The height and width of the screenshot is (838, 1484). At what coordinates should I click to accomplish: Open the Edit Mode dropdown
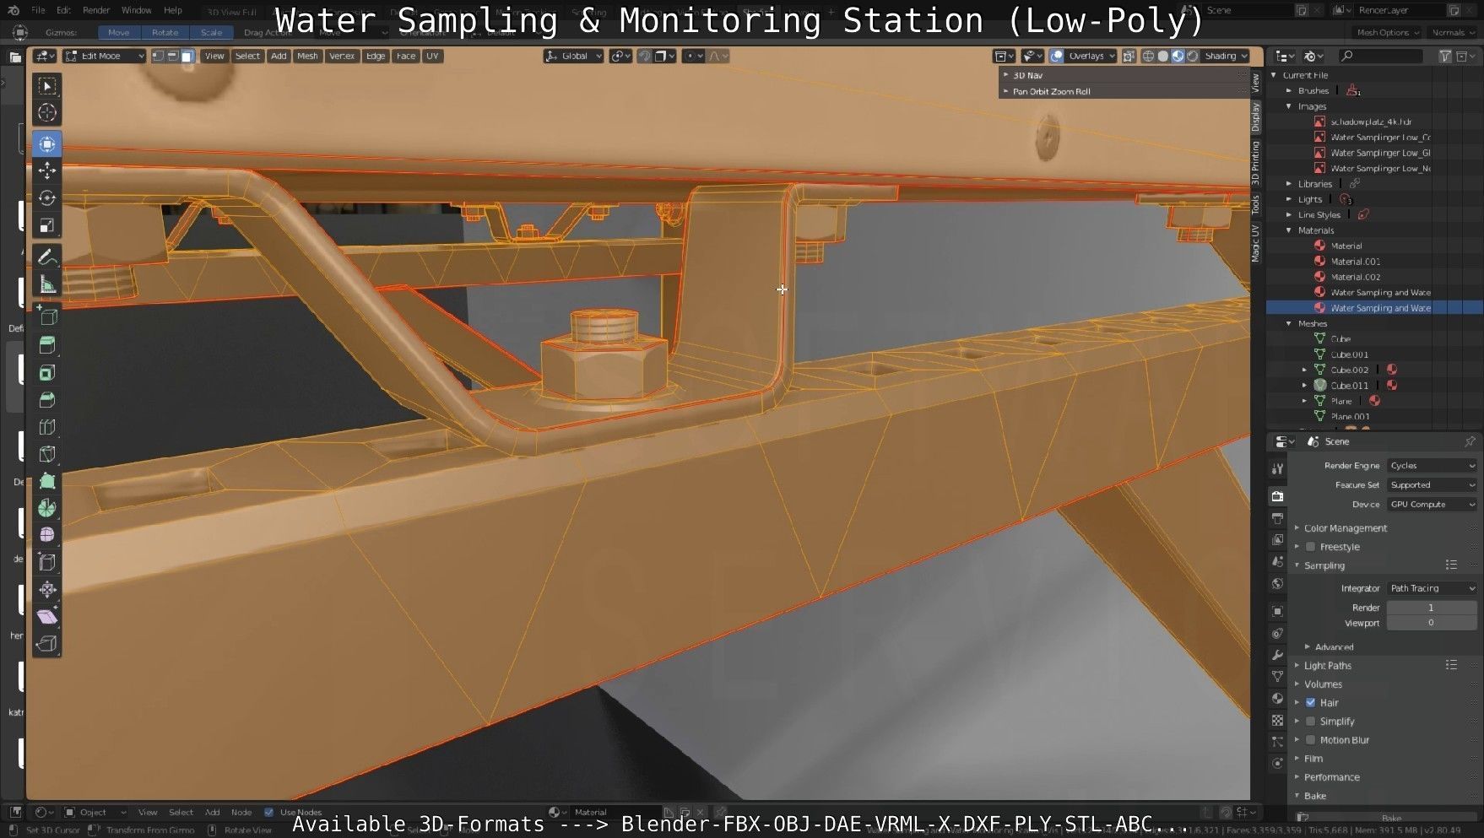coord(105,56)
